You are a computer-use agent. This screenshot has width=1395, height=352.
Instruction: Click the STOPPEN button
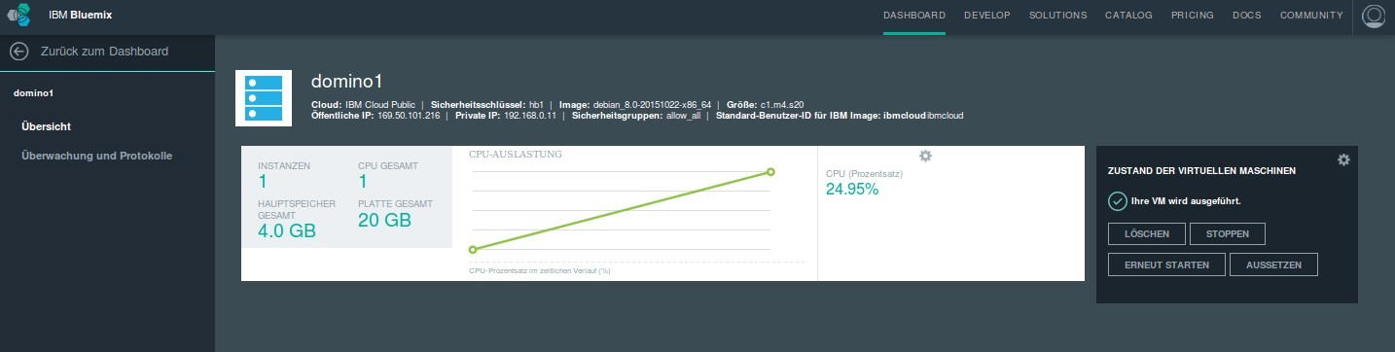[1227, 233]
